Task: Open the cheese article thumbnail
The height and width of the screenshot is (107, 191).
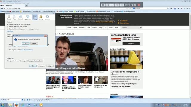Action: [x=127, y=60]
